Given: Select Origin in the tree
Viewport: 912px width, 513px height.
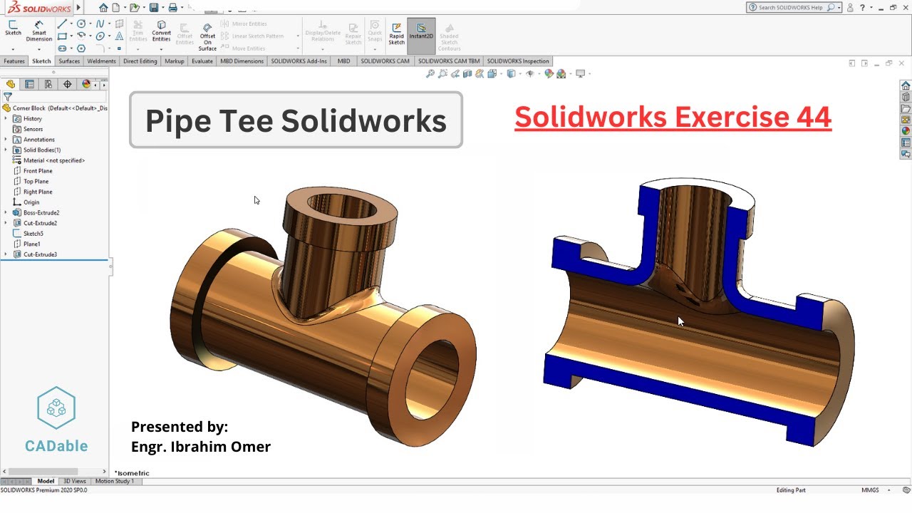Looking at the screenshot, I should tap(31, 202).
